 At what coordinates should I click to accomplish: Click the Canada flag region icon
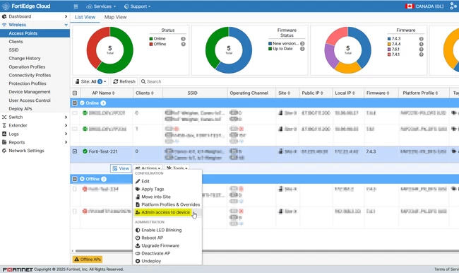[x=410, y=6]
